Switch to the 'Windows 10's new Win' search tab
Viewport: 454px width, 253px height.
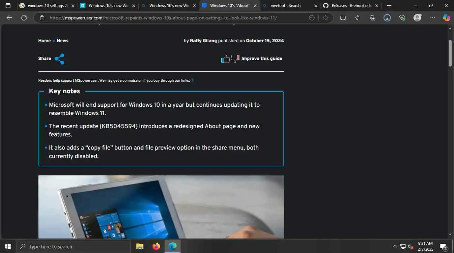(x=169, y=6)
